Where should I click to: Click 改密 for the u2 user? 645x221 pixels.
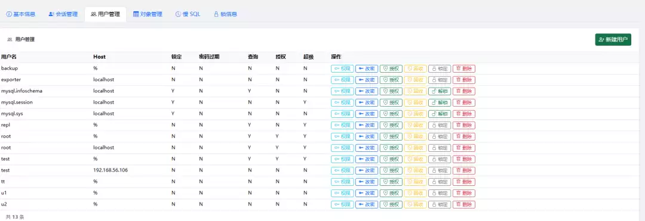pyautogui.click(x=367, y=204)
